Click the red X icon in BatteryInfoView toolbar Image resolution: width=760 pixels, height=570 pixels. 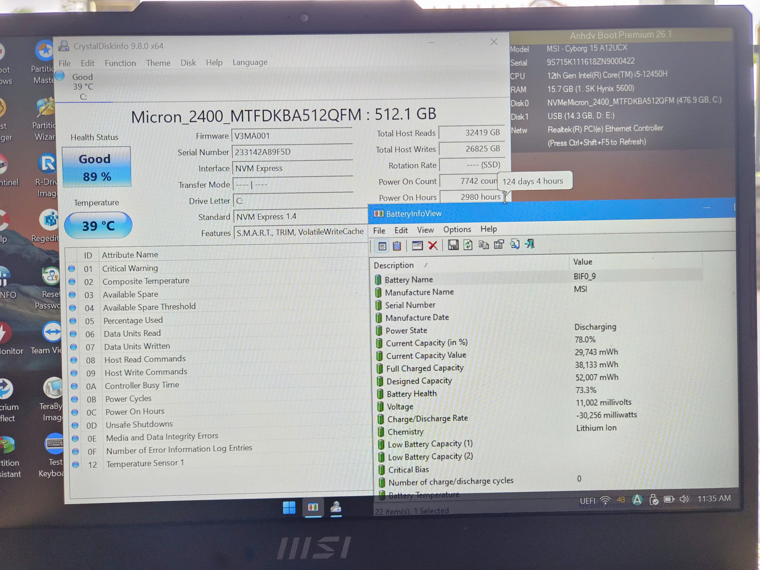(x=433, y=245)
